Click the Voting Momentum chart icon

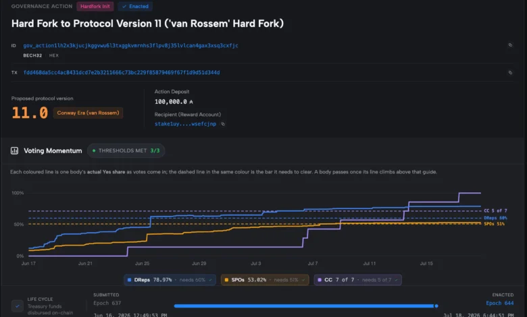point(14,150)
